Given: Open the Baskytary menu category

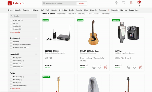Looking at the screenshot, I should [27, 10].
